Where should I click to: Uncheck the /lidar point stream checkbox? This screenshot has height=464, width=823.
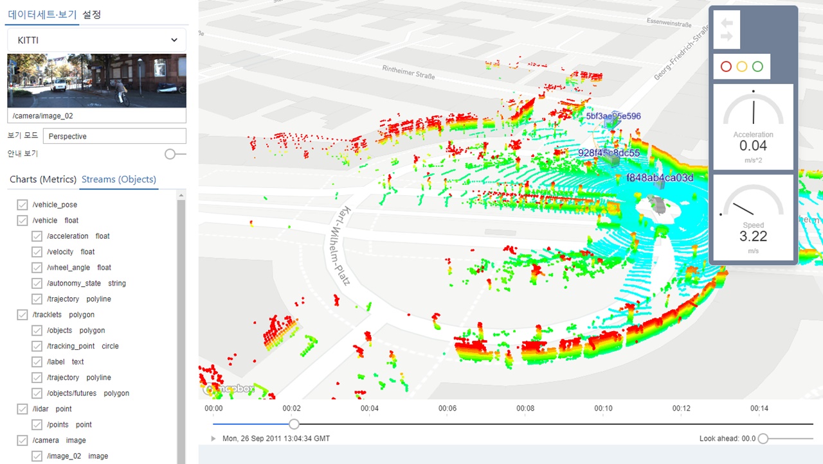(23, 409)
